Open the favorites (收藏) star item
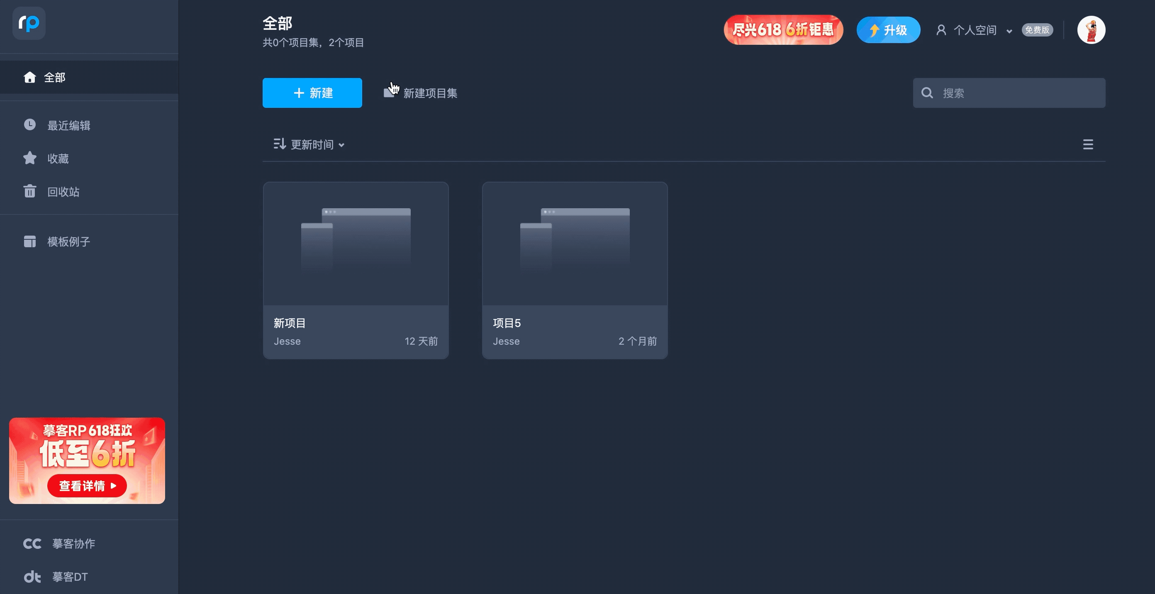This screenshot has height=594, width=1155. [x=57, y=159]
